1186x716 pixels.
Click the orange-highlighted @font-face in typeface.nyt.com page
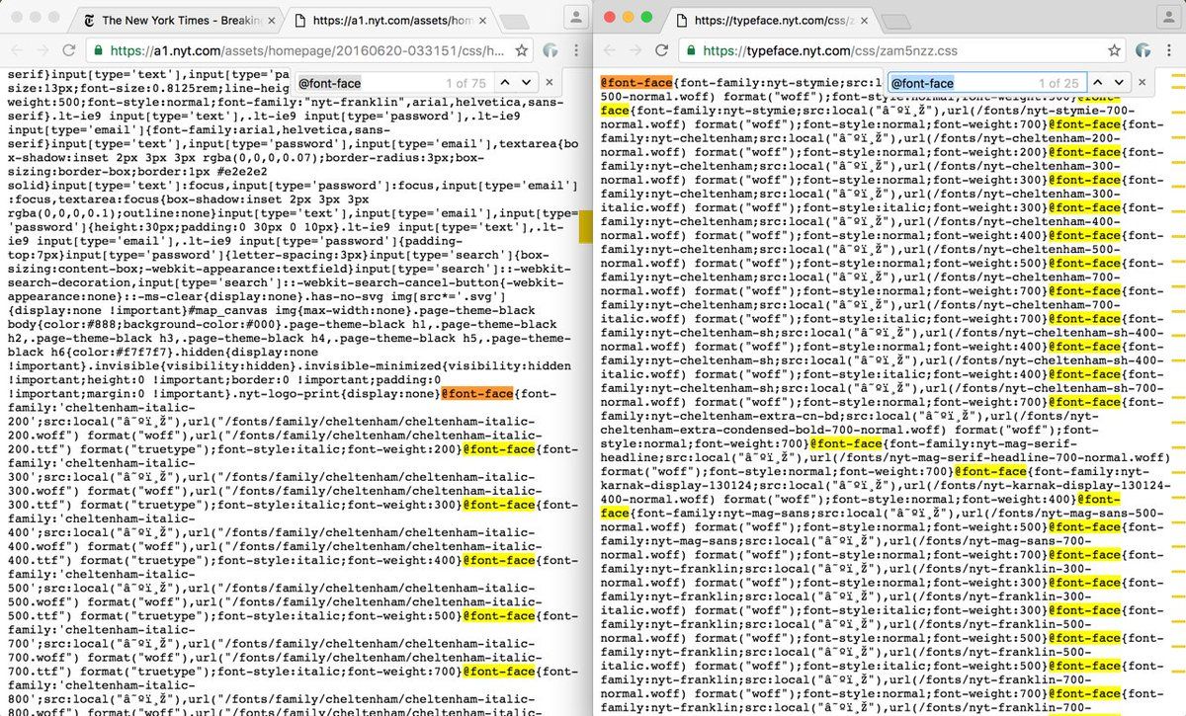click(x=636, y=83)
